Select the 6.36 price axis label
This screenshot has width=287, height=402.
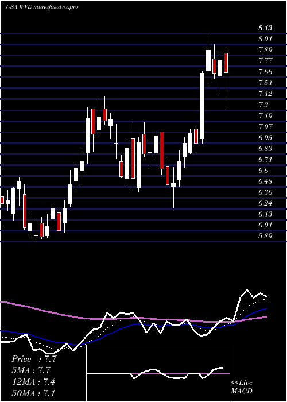pyautogui.click(x=265, y=192)
